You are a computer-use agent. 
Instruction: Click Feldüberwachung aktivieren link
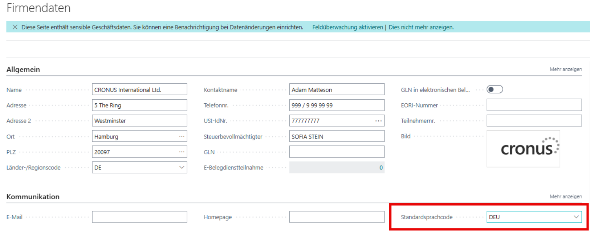click(x=347, y=27)
